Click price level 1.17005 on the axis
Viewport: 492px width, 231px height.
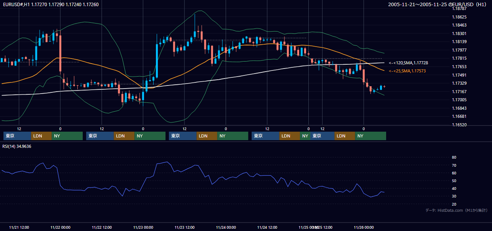coord(460,100)
